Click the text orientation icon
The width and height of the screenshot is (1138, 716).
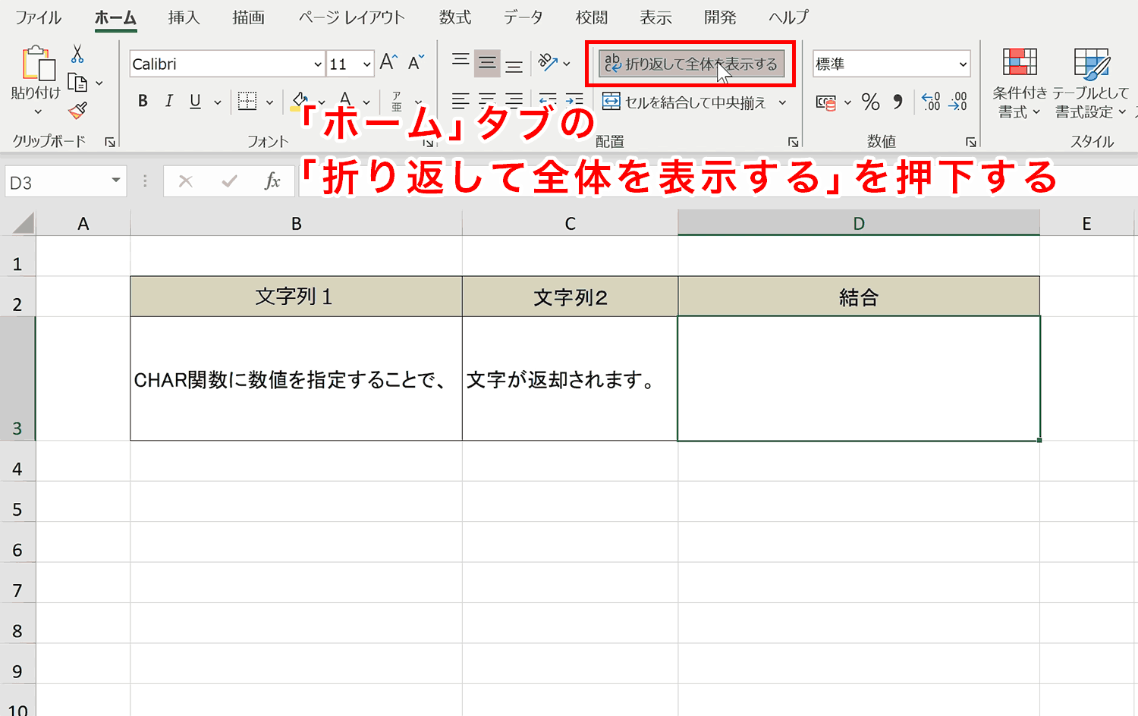(548, 63)
